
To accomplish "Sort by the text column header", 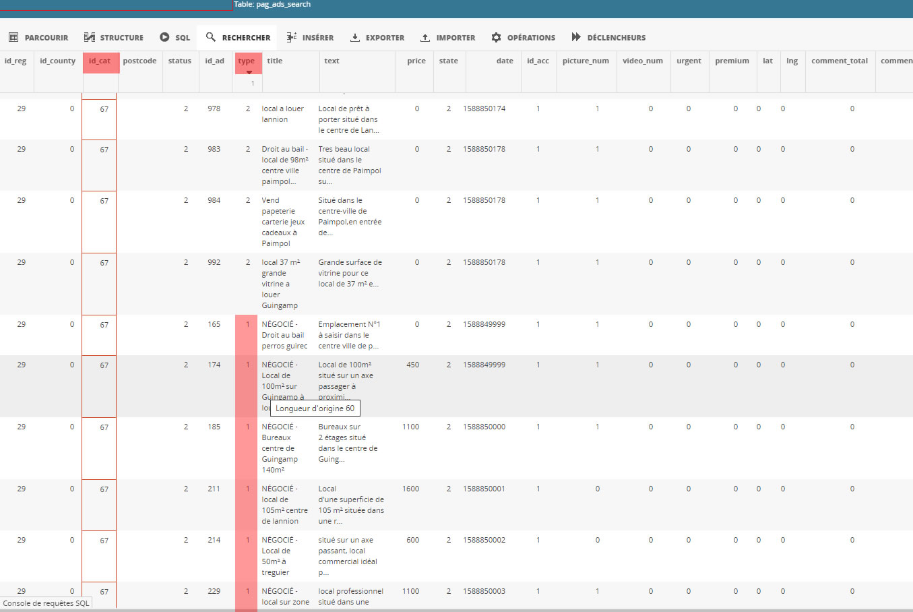I will [332, 61].
